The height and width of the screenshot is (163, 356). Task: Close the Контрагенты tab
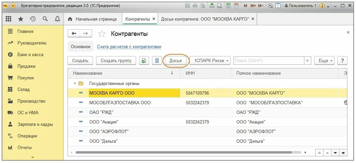pyautogui.click(x=154, y=19)
